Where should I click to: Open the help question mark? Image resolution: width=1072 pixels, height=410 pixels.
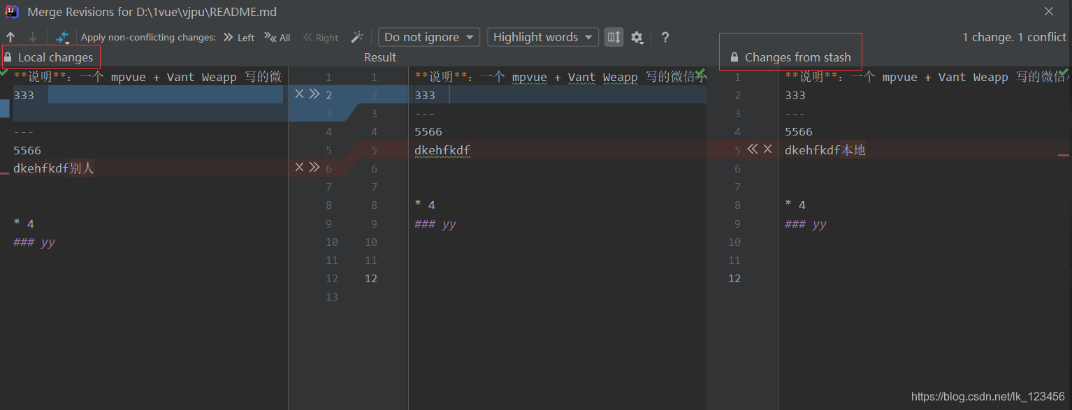pyautogui.click(x=665, y=38)
